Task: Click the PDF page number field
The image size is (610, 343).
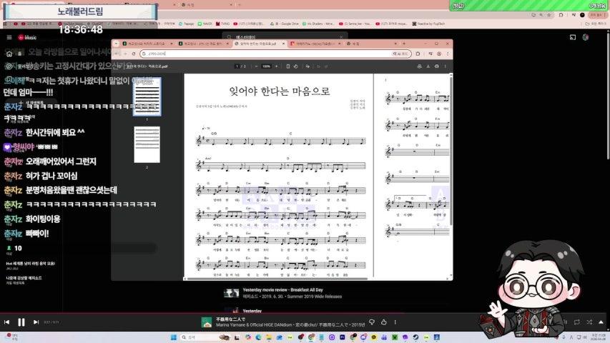Action: 237,66
